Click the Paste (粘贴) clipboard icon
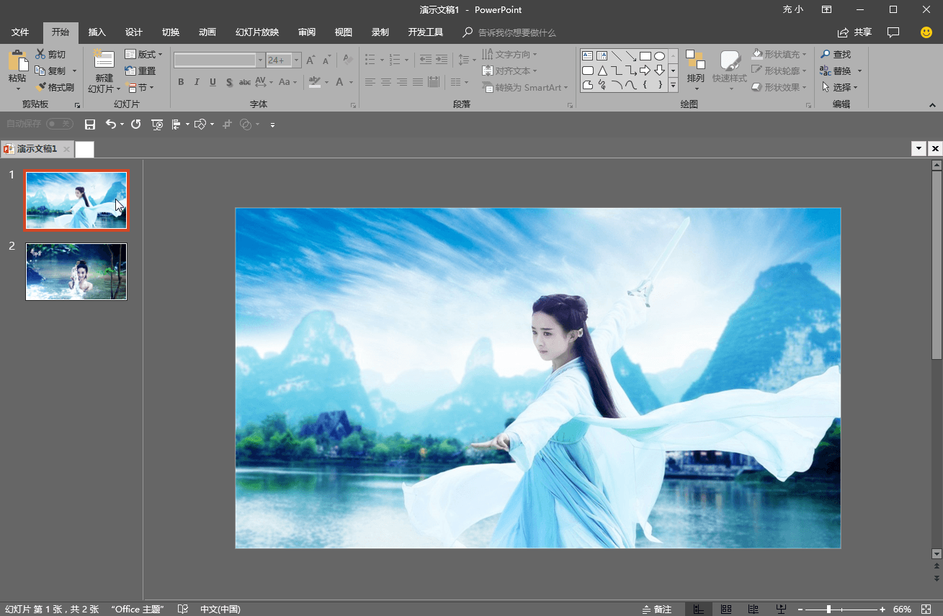 (x=17, y=60)
